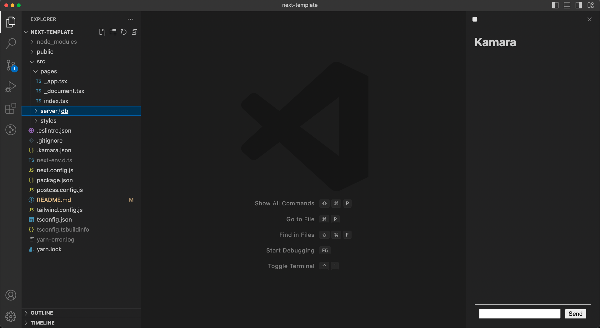
Task: Open Run and Debug view
Action: (11, 87)
